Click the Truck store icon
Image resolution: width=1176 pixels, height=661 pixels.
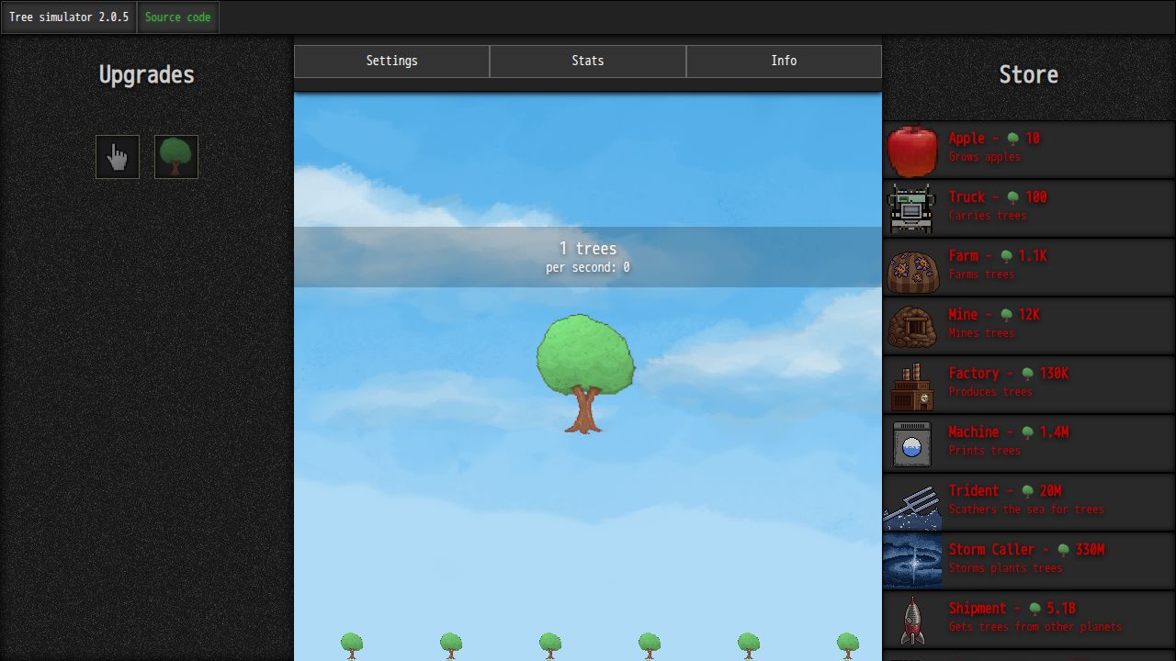pos(912,209)
